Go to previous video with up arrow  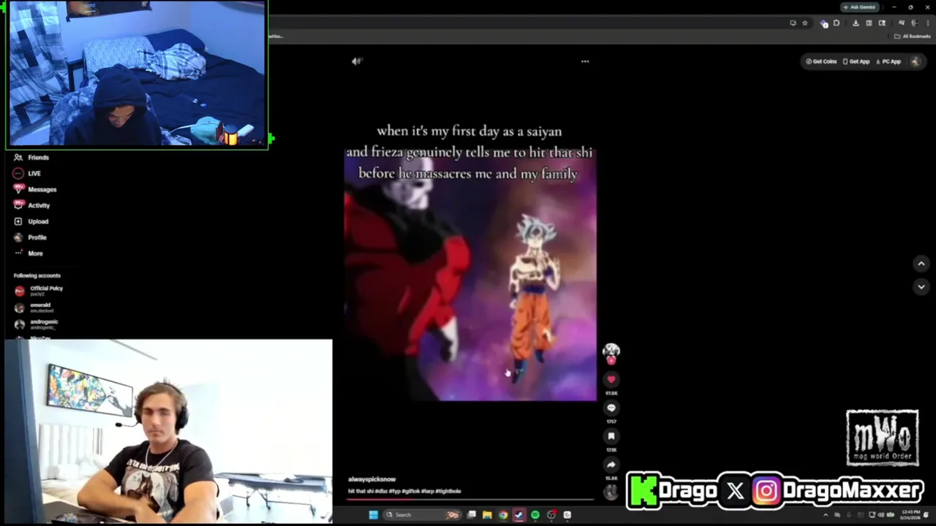tap(921, 264)
